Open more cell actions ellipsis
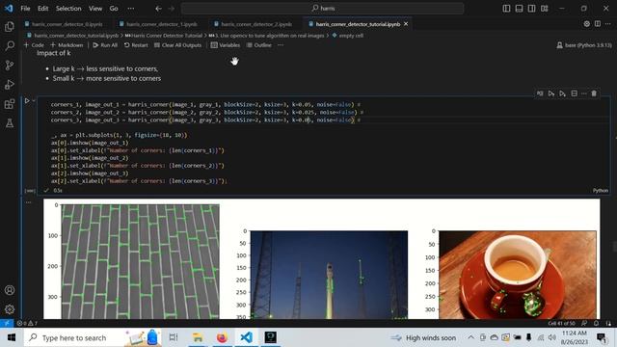This screenshot has height=347, width=617. [584, 93]
